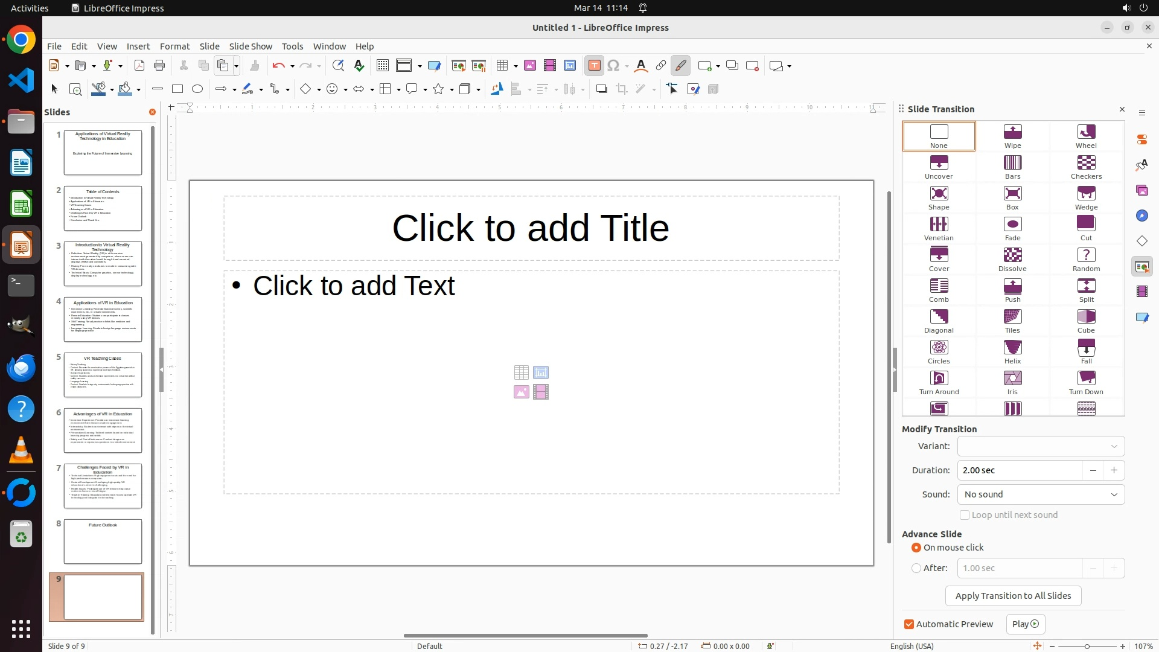The image size is (1159, 652).
Task: Choose the Dissolve transition effect
Action: tap(1012, 259)
